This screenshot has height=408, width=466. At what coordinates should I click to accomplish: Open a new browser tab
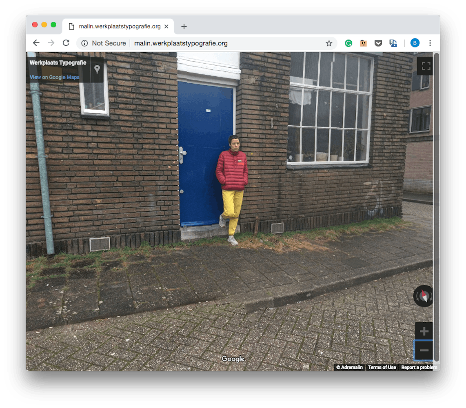point(184,27)
